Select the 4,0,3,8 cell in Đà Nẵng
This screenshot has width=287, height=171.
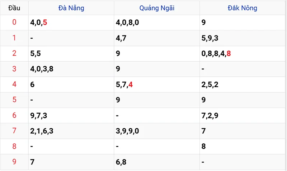(x=42, y=69)
